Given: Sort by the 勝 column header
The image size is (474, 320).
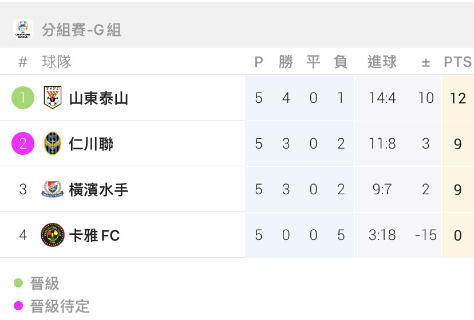Looking at the screenshot, I should point(286,62).
